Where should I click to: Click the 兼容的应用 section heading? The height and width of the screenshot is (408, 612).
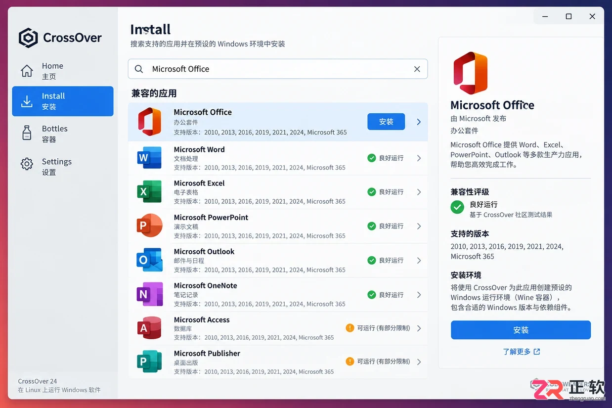[154, 93]
